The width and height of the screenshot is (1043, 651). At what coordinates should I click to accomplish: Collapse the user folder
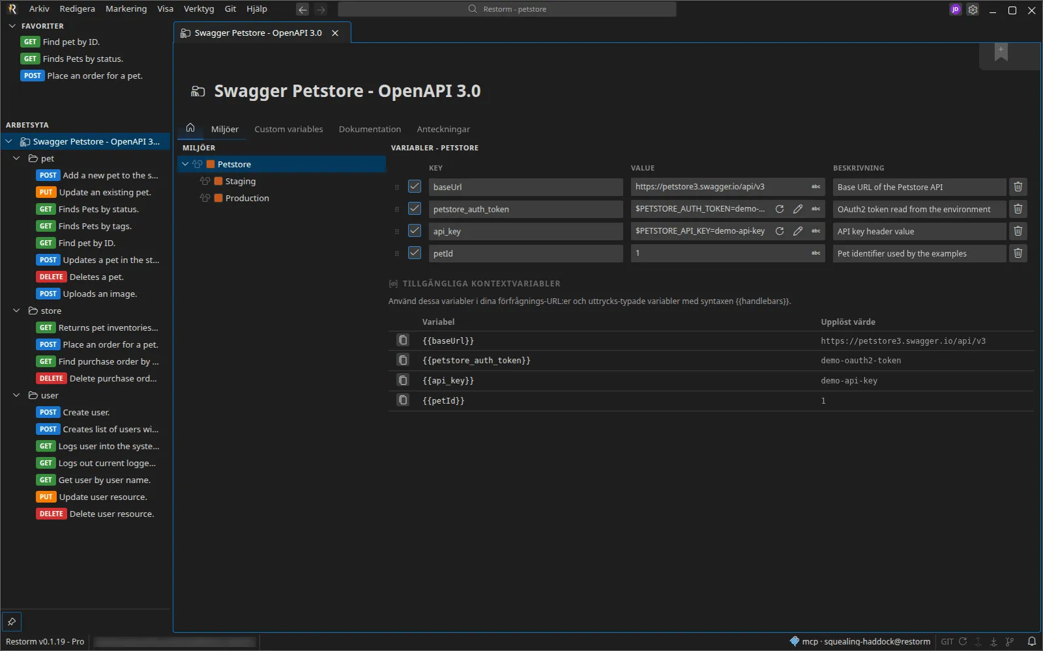point(16,395)
